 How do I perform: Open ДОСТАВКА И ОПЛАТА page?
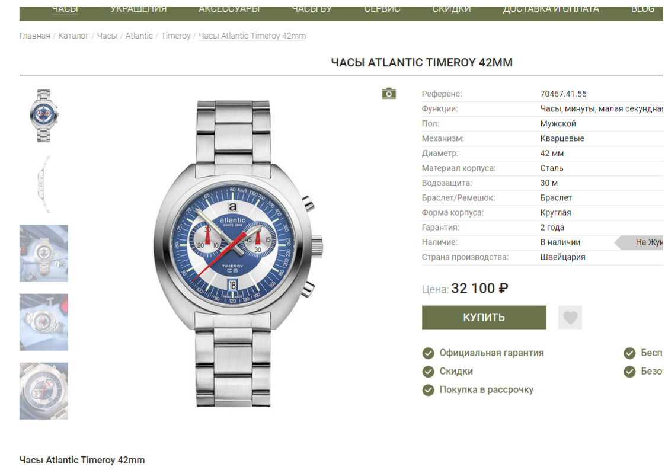(x=551, y=9)
